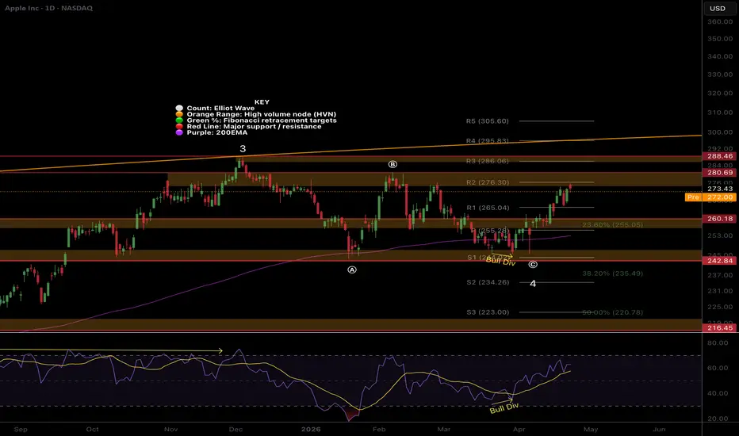The image size is (739, 436).
Task: Click the wave 3 label above the December peak
Action: [243, 149]
